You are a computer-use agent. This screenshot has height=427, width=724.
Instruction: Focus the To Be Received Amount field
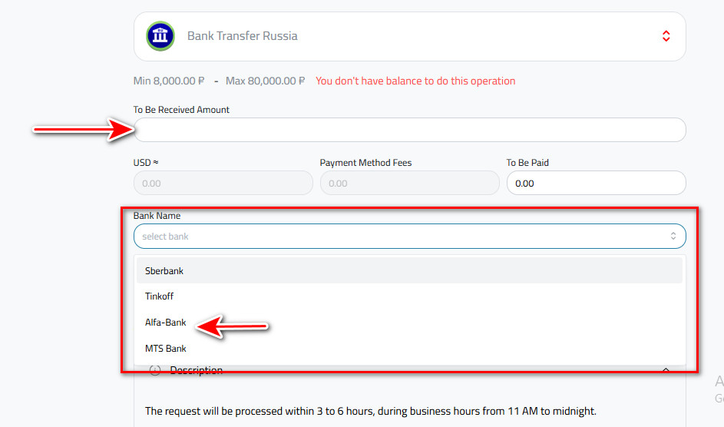(409, 130)
